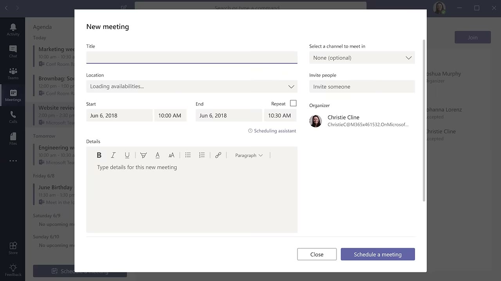Click into the meeting details text area

tap(192, 197)
